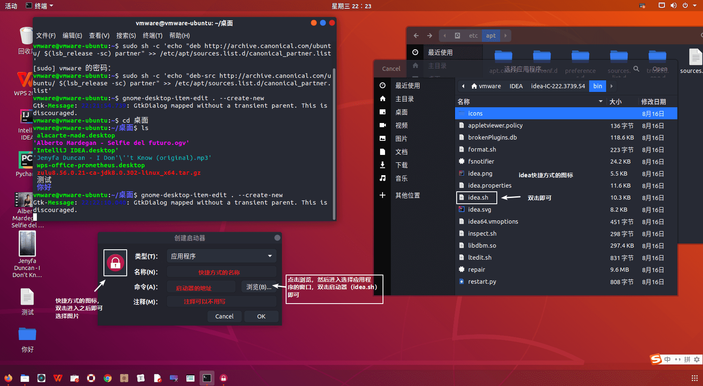This screenshot has height=386, width=703.
Task: Open the 查看(V) terminal menu
Action: click(x=99, y=36)
